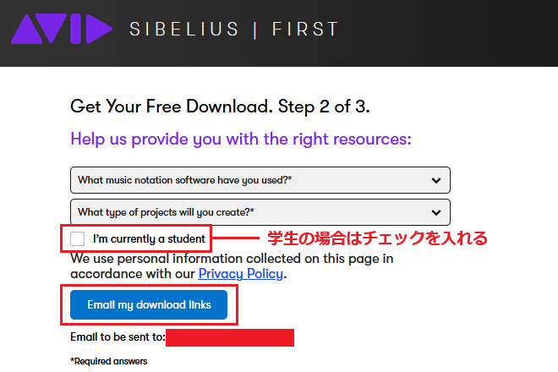Click the "I'm currently a student" label
Viewport: 558px width, 372px height.
149,239
